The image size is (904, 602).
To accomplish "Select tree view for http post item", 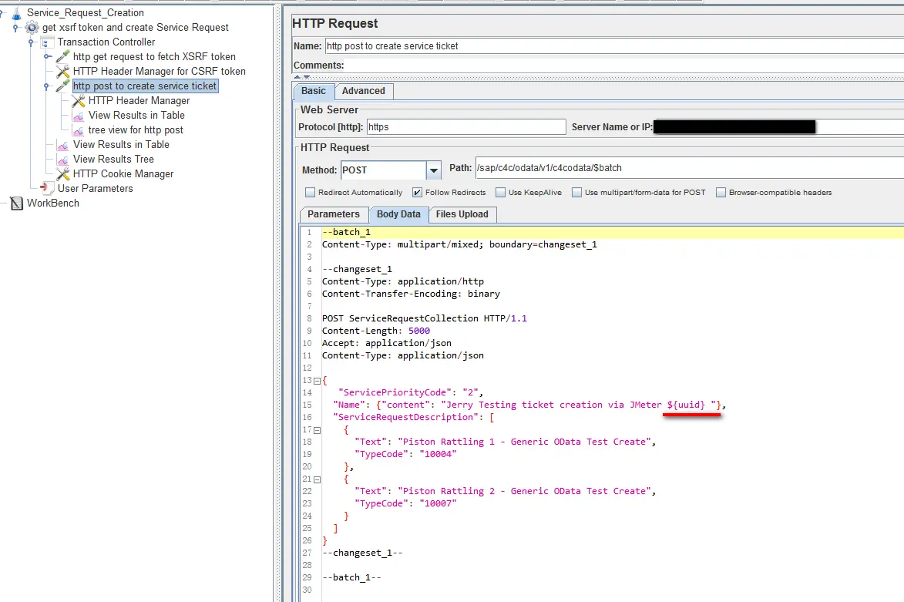I will pyautogui.click(x=136, y=130).
